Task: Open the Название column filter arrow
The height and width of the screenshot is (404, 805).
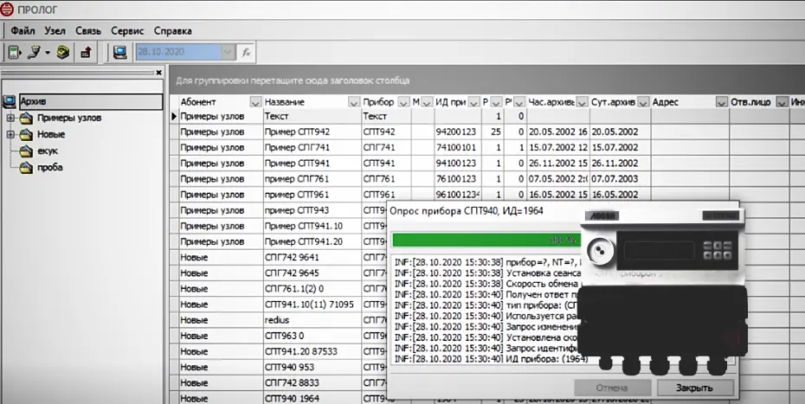Action: click(x=354, y=102)
